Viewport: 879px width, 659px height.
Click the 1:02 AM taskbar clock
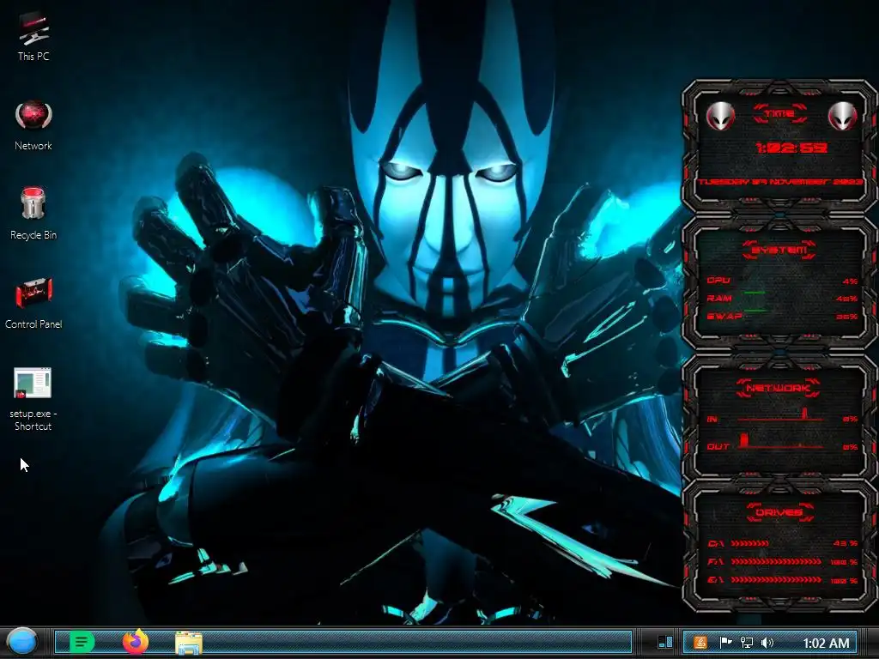pos(827,643)
